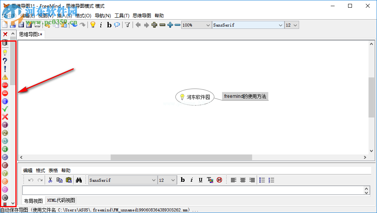Add priority 5 number icon
377x213 pixels.
click(x=5, y=157)
